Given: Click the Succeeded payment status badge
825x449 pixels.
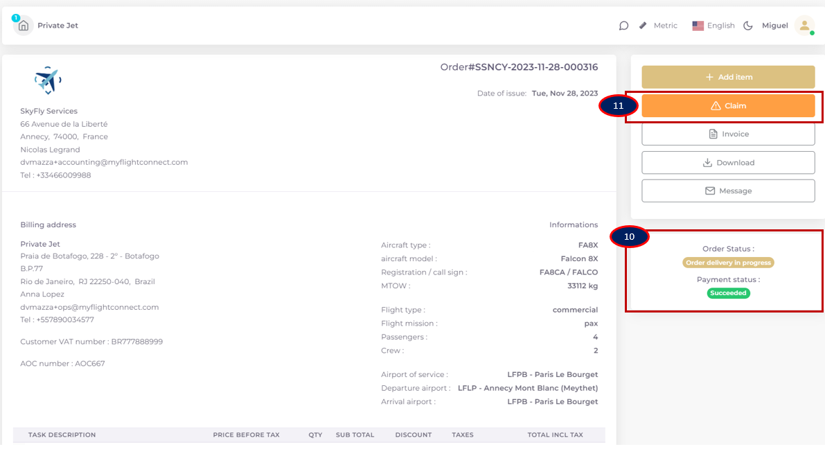Looking at the screenshot, I should (x=728, y=293).
